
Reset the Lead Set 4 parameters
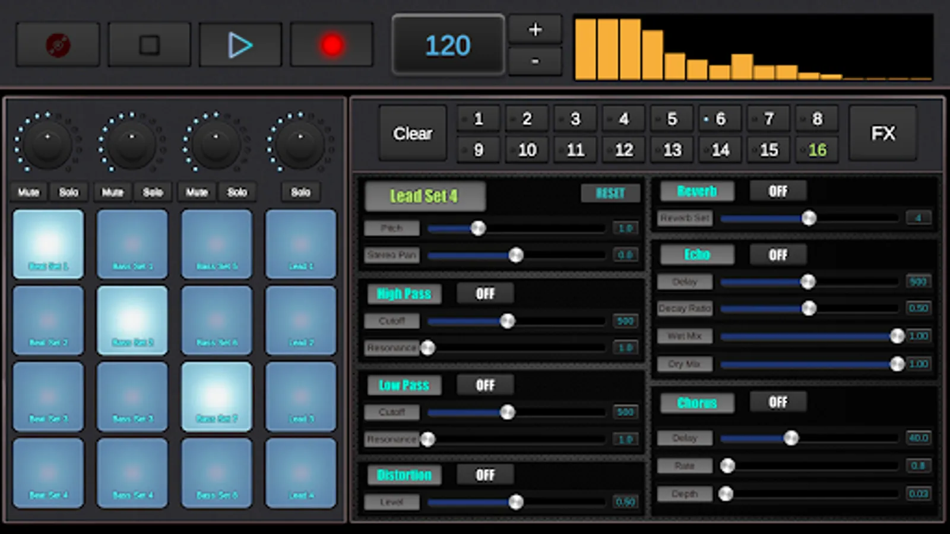(610, 193)
